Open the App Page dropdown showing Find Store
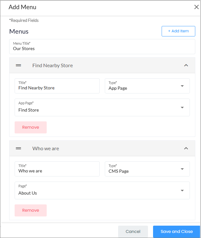The height and width of the screenshot is (238, 201). pyautogui.click(x=102, y=107)
